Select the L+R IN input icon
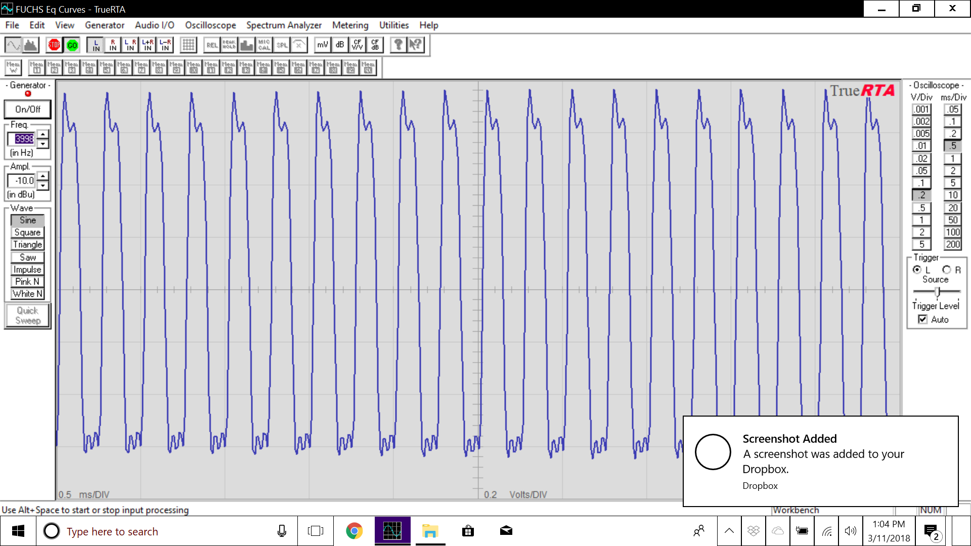This screenshot has height=546, width=971. click(148, 45)
